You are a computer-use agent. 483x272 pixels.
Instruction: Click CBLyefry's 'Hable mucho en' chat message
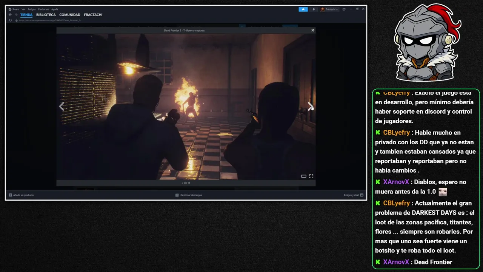[425, 151]
